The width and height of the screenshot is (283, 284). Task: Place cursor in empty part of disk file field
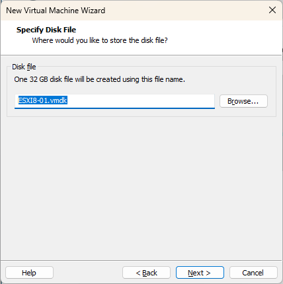(x=141, y=101)
